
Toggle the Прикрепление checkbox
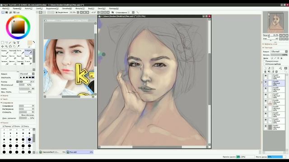[x=264, y=61]
